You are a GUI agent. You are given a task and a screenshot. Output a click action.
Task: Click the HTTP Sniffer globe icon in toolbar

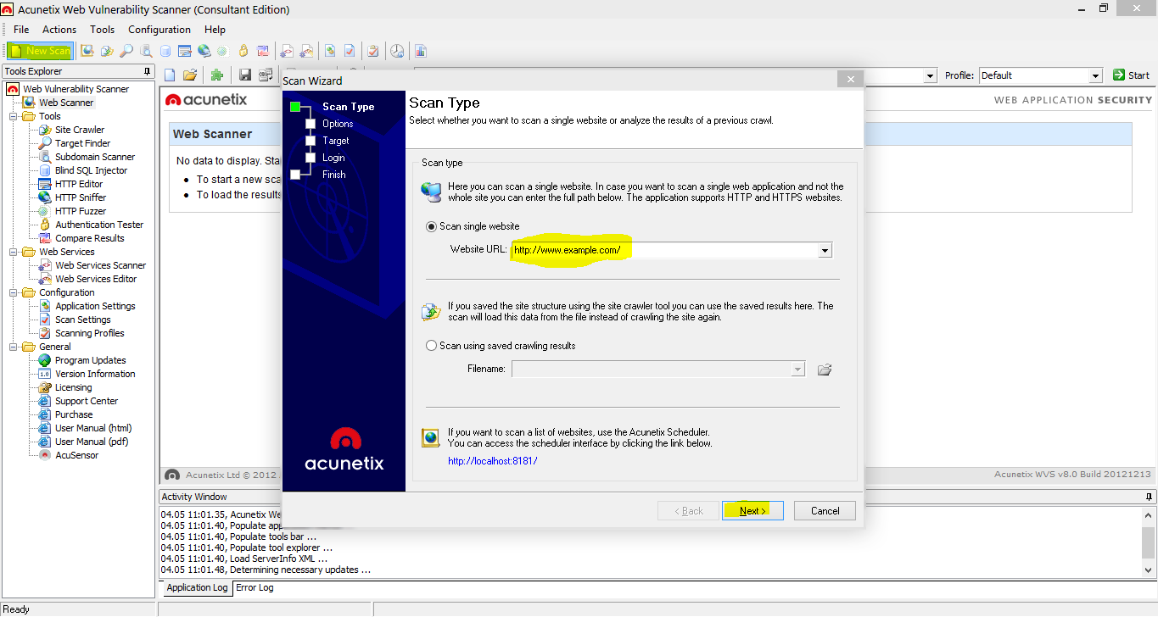204,51
